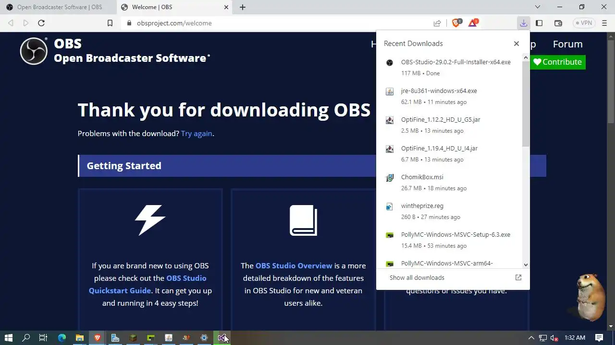The image size is (615, 345).
Task: Open wintheprize.reg download entry
Action: click(449, 211)
